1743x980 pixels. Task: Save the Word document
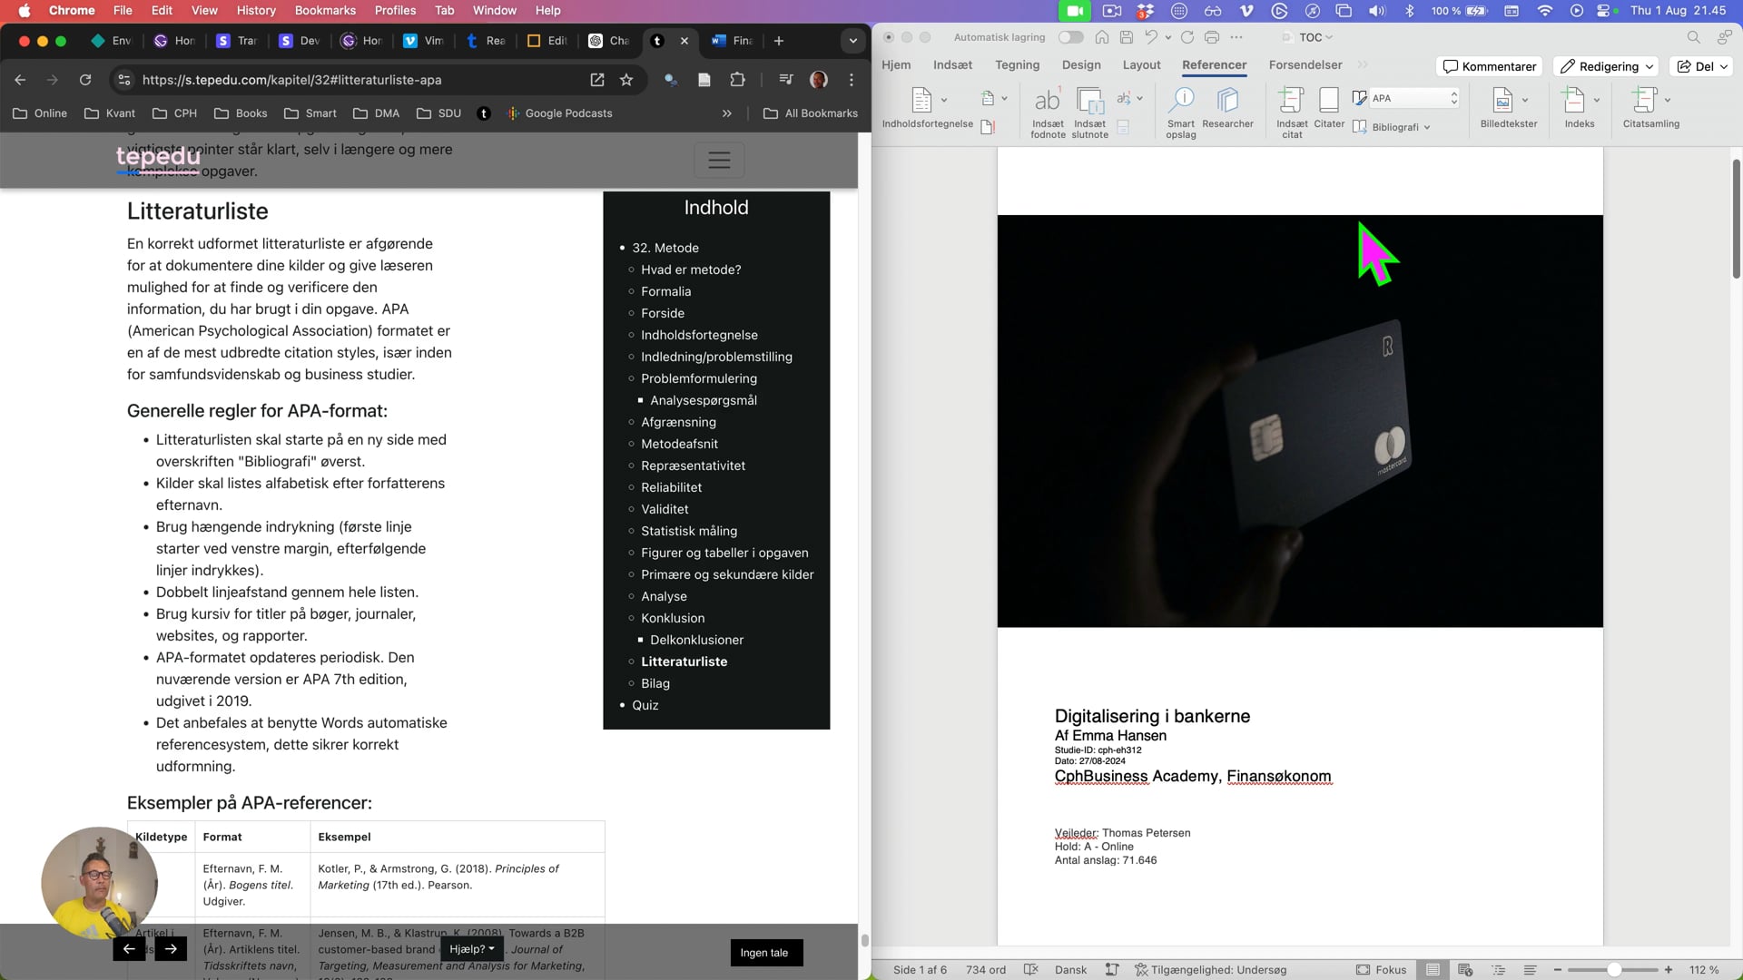coord(1127,37)
